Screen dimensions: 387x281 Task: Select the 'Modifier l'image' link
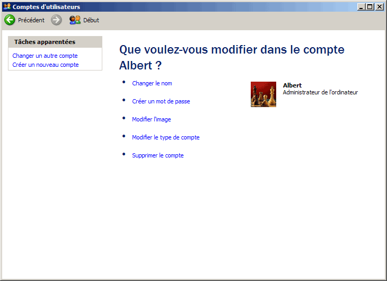pos(151,119)
